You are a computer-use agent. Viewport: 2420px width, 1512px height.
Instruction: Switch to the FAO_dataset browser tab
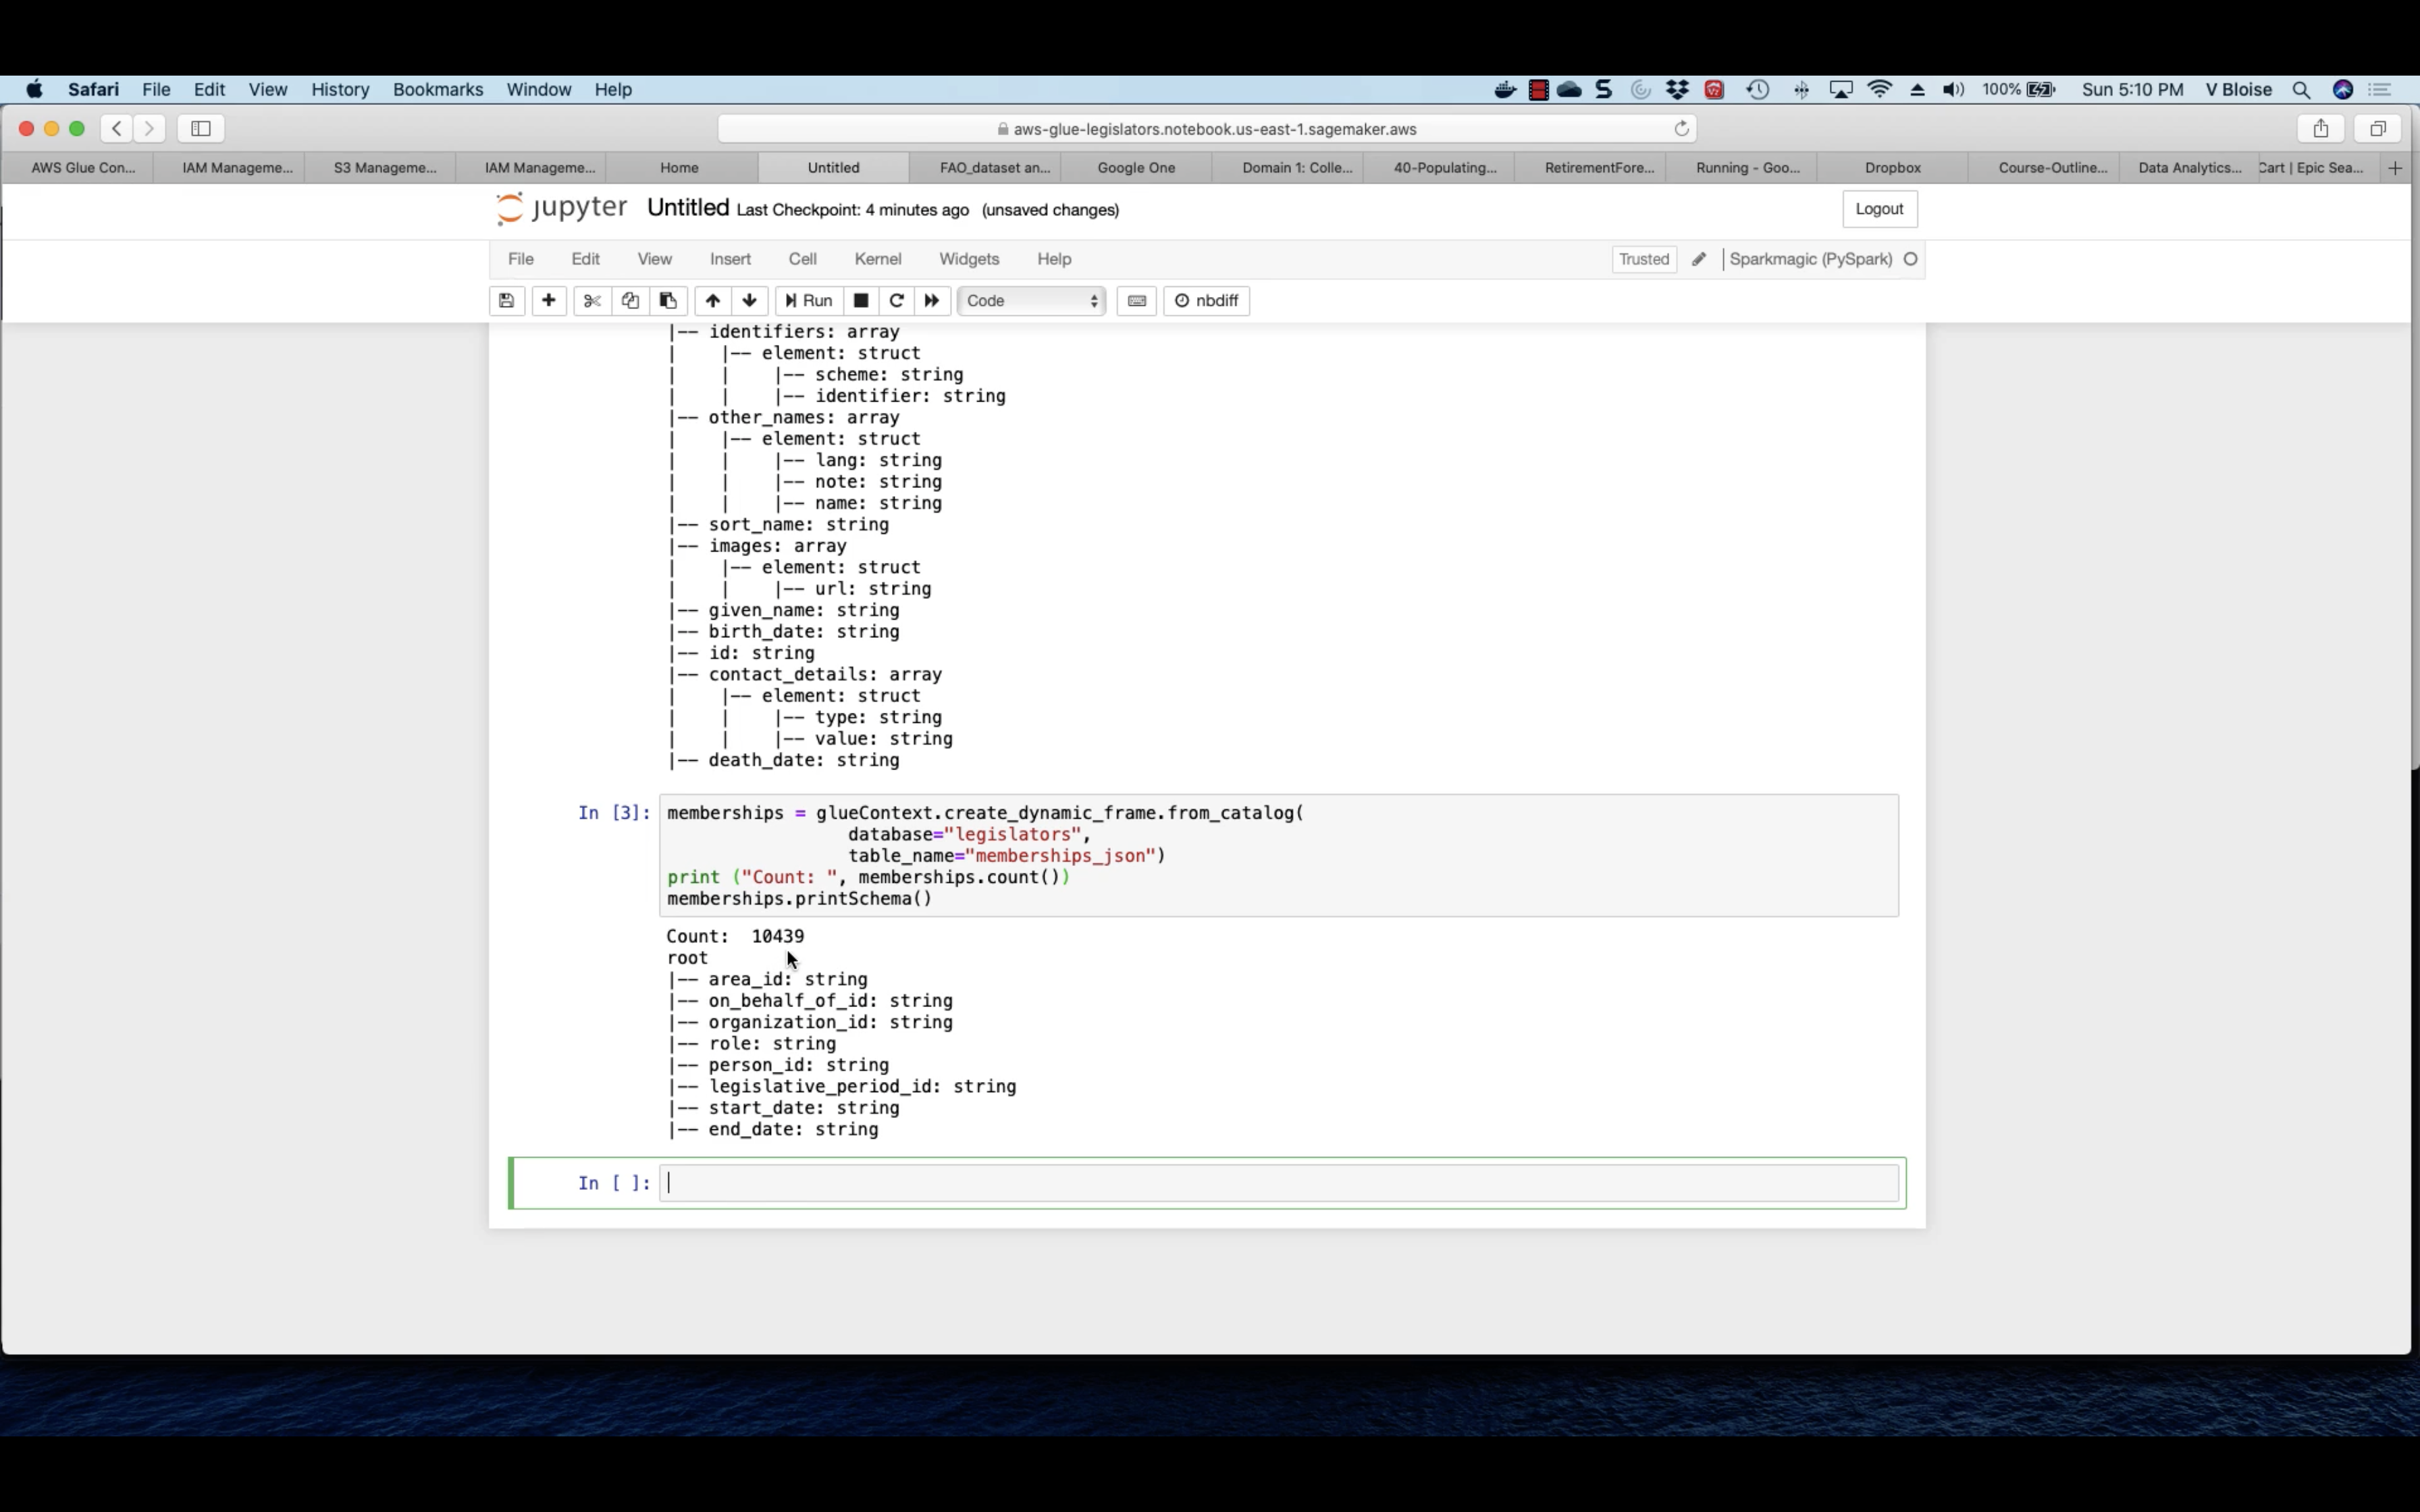click(994, 168)
